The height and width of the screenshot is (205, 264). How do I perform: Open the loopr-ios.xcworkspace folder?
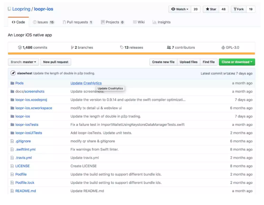[x=34, y=108]
